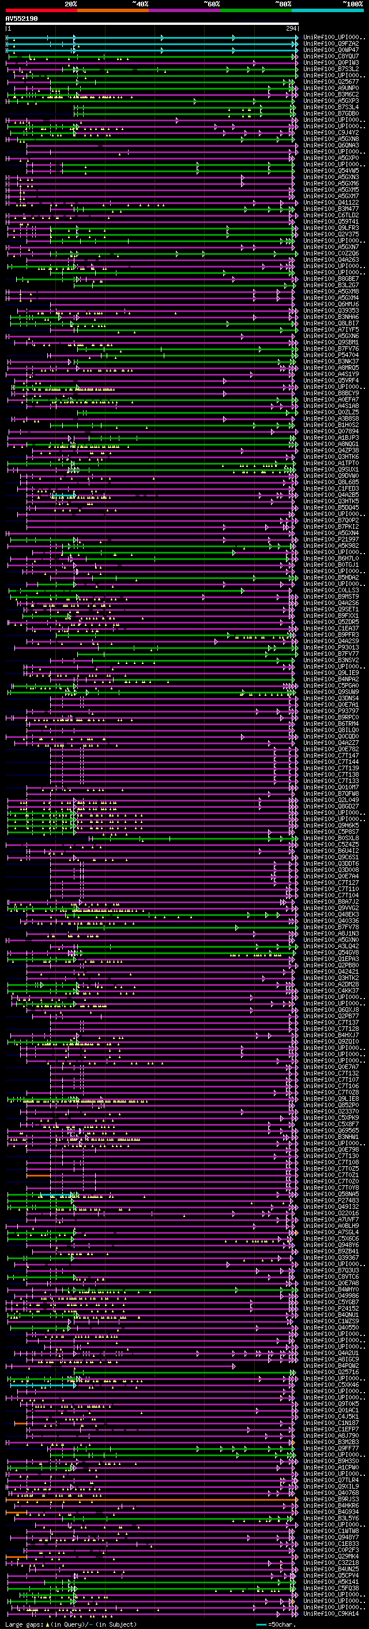Click the cyan ~100% identity scale segment
Image resolution: width=369 pixels, height=1629 pixels.
(327, 10)
